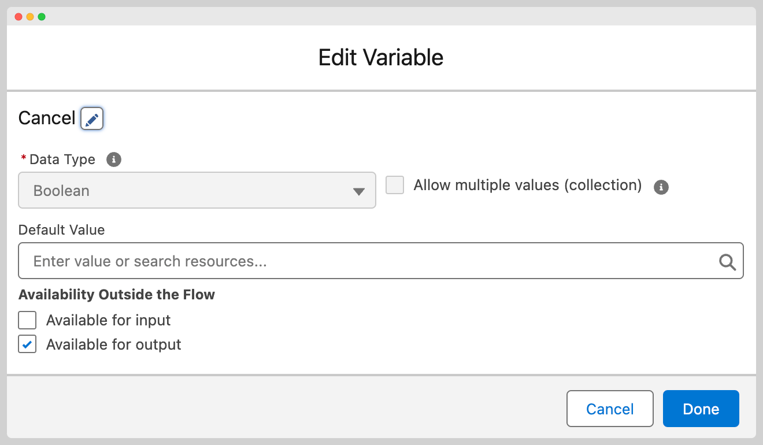Viewport: 763px width, 445px height.
Task: Show the Data Type info tooltip icon
Action: point(114,160)
